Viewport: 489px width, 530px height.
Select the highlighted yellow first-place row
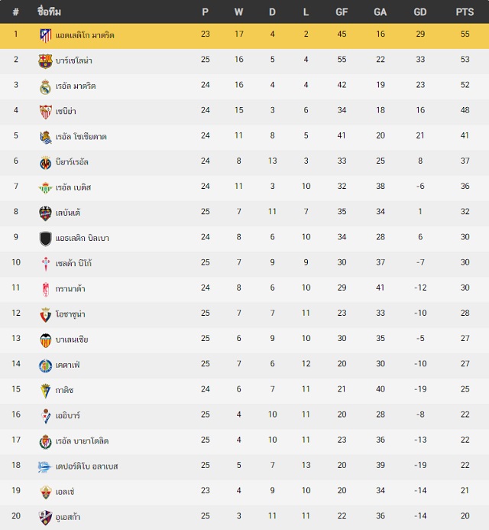244,36
